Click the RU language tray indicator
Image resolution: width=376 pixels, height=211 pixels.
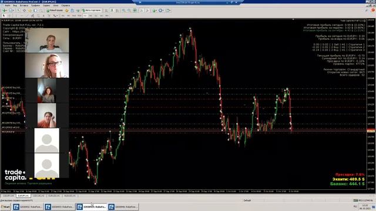[x=355, y=206]
